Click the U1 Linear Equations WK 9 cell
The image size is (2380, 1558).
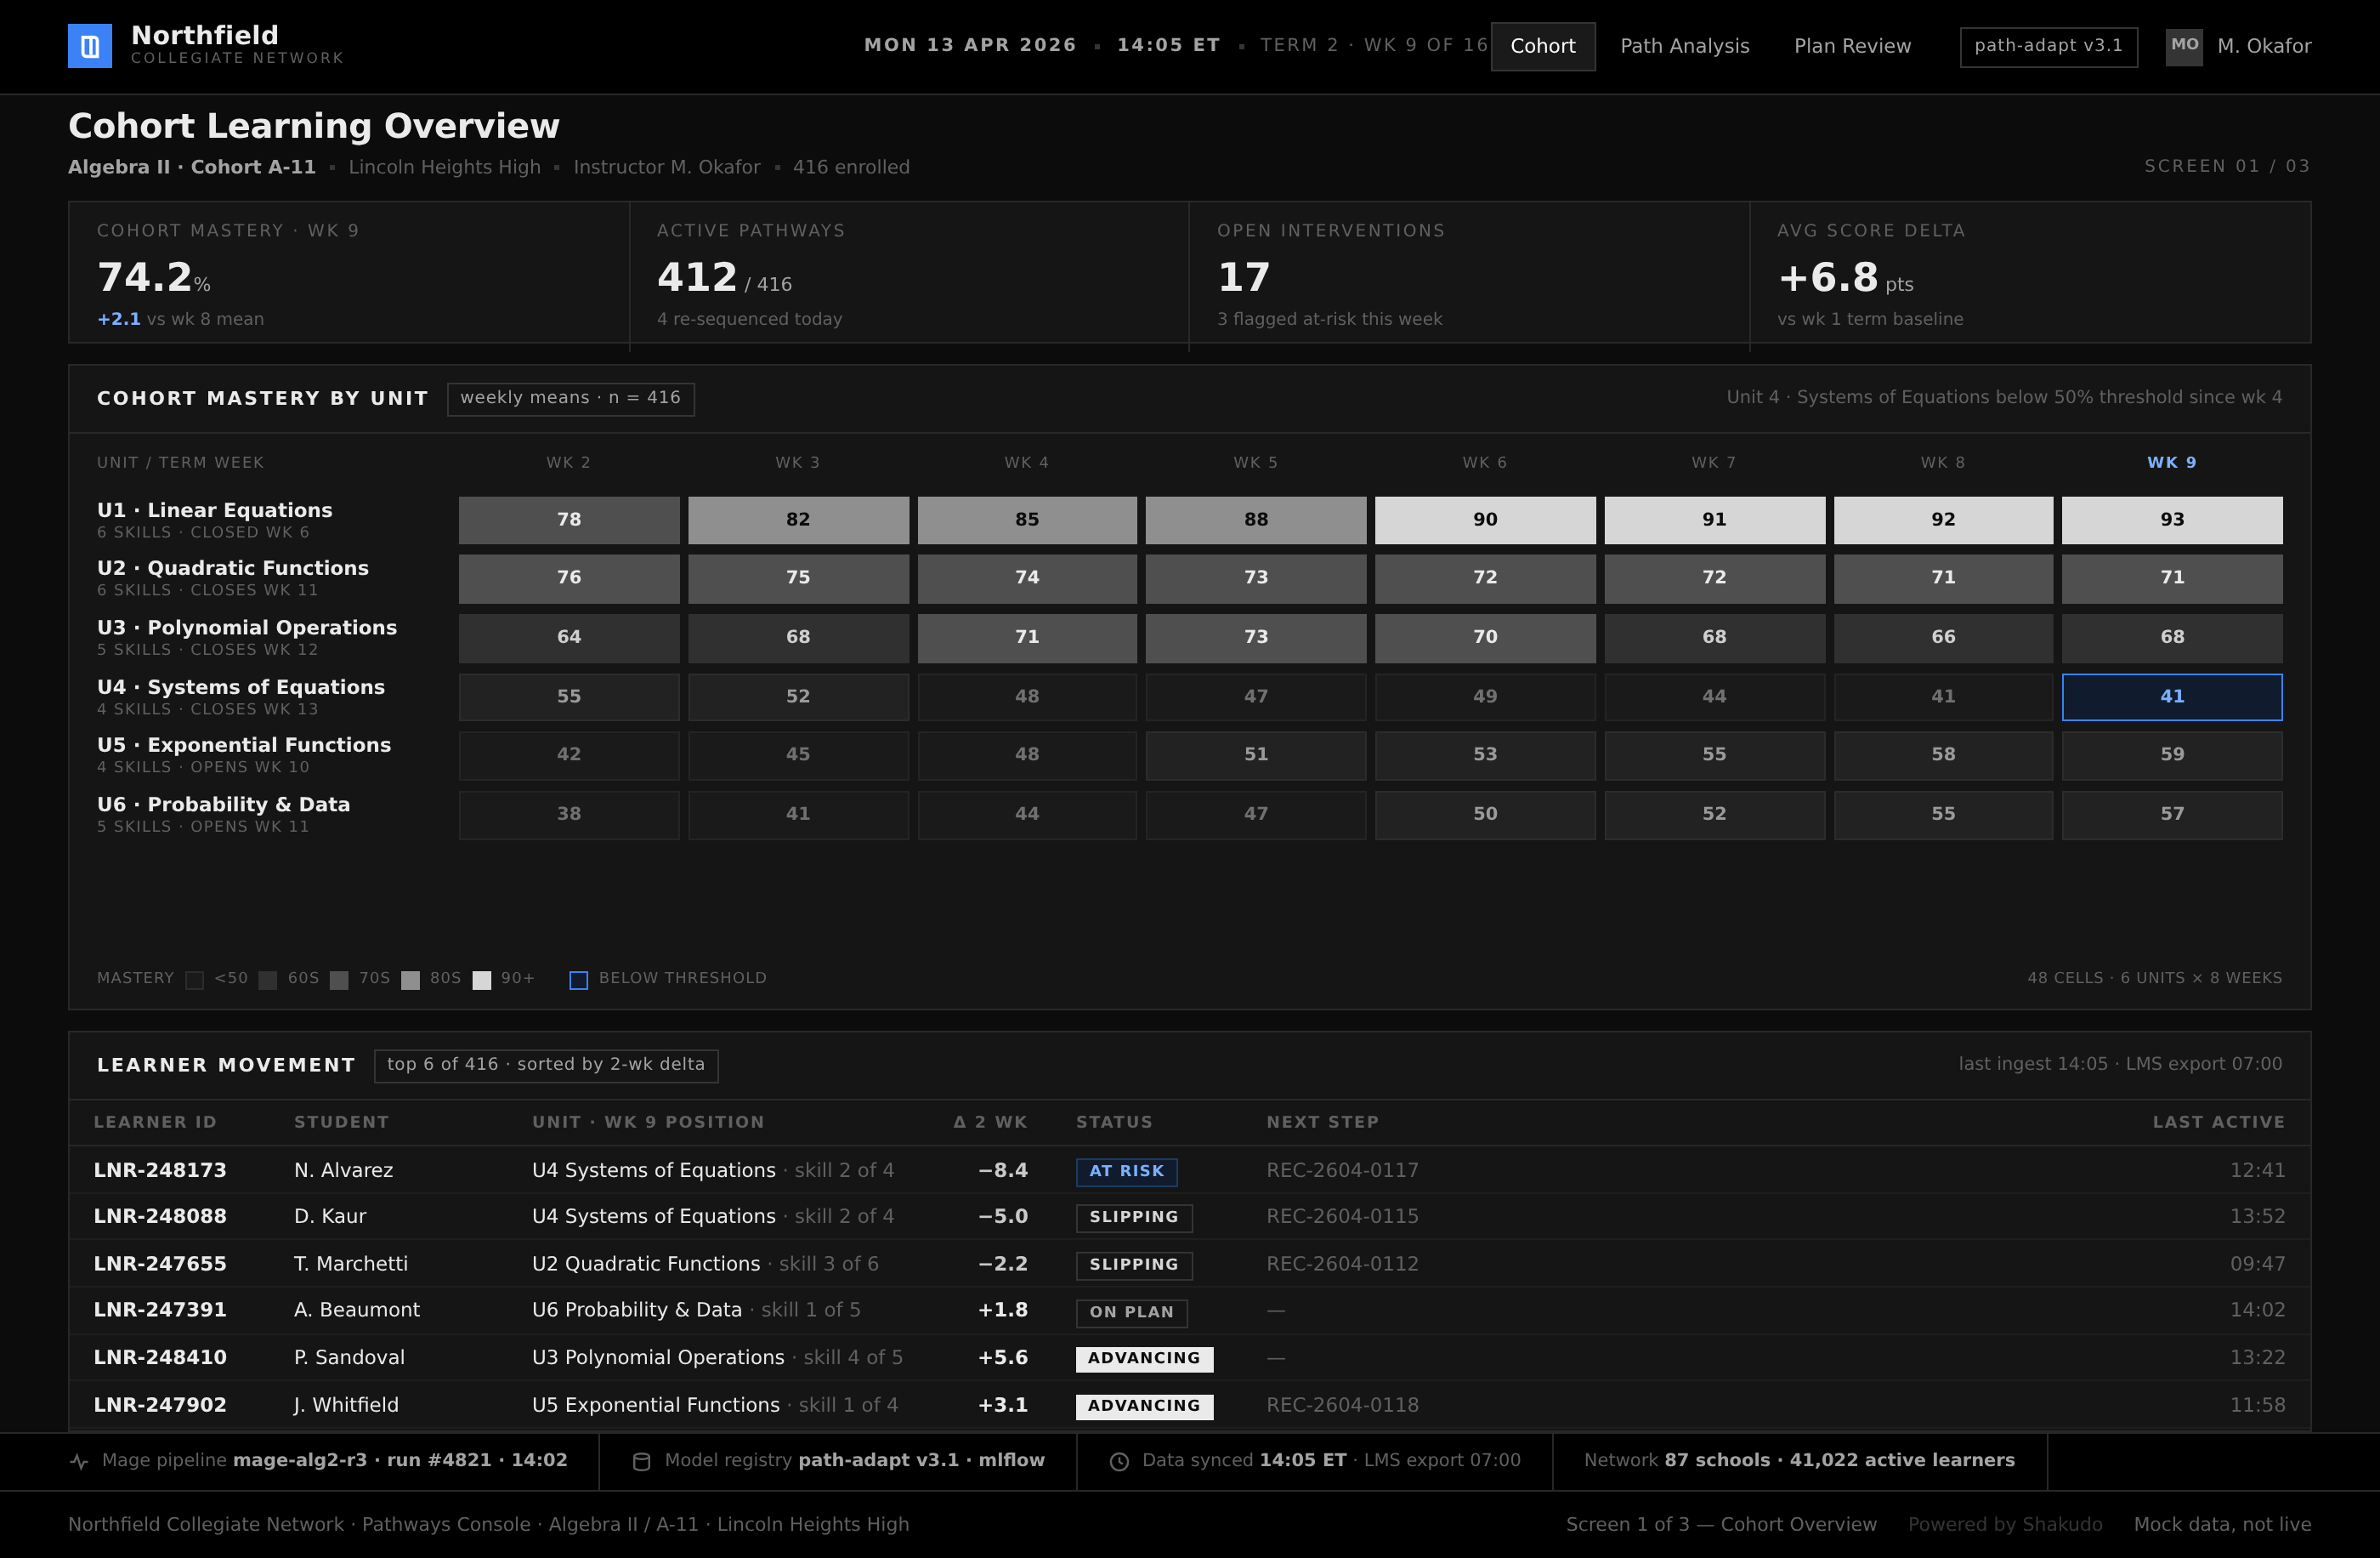pyautogui.click(x=2172, y=520)
